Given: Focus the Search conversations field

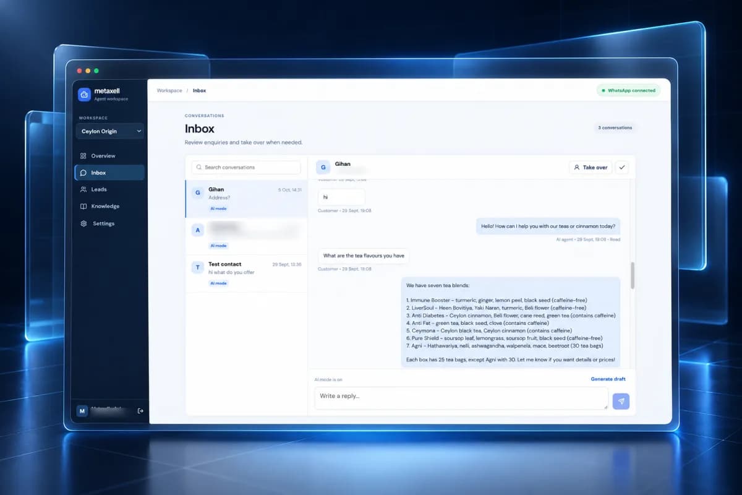Looking at the screenshot, I should 246,167.
